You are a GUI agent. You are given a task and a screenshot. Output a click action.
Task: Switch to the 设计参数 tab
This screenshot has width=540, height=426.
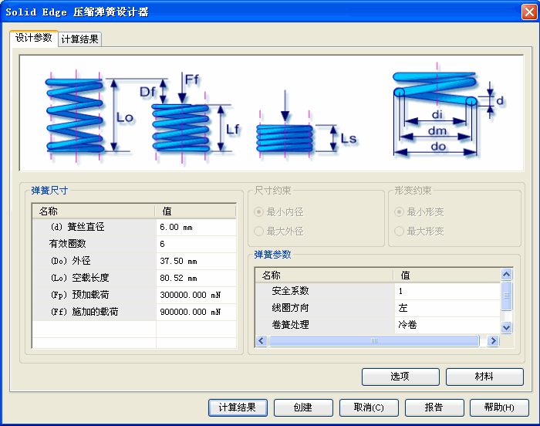34,38
